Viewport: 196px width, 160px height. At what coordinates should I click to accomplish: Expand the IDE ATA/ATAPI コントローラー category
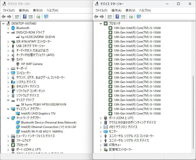(x=8, y=41)
